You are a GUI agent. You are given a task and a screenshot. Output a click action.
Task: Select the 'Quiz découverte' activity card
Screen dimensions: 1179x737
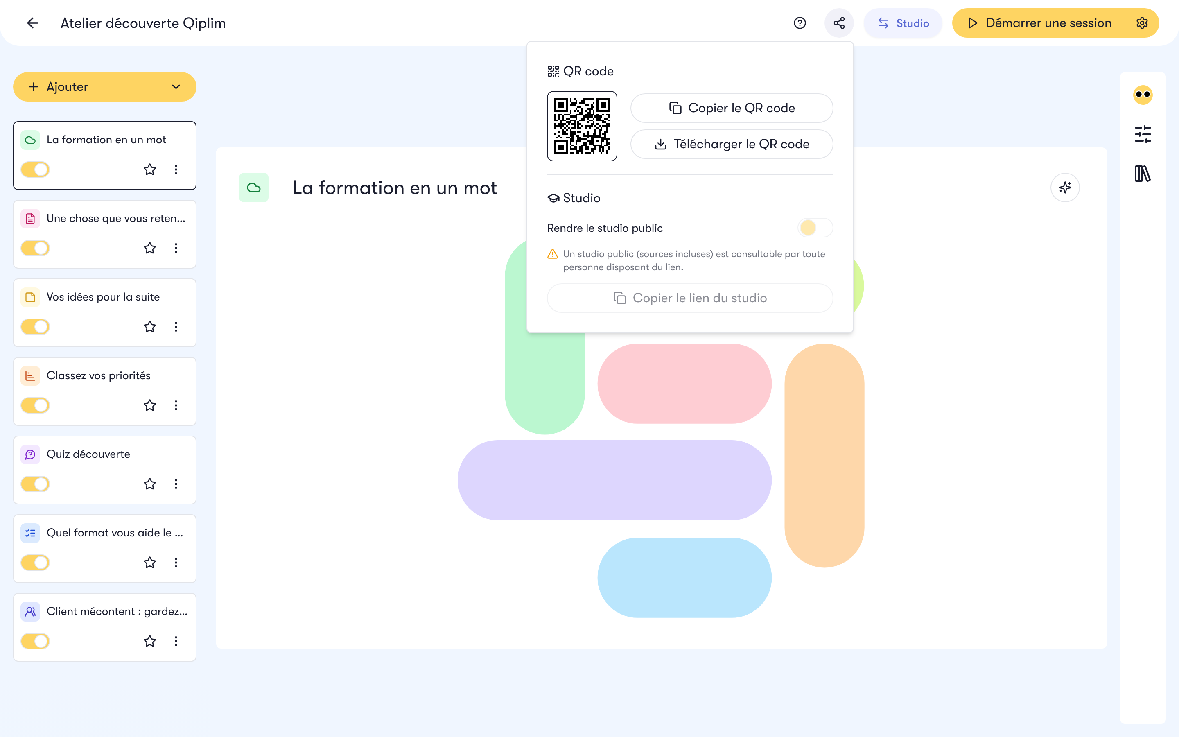[105, 470]
